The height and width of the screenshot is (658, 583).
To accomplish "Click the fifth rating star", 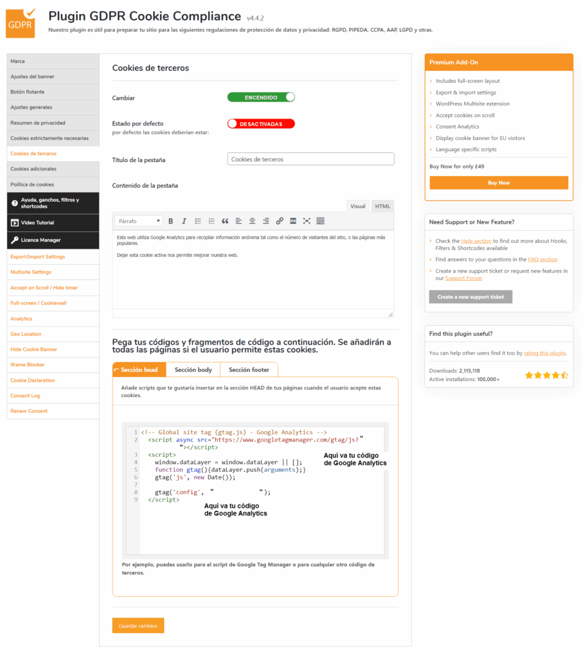I will [x=565, y=375].
